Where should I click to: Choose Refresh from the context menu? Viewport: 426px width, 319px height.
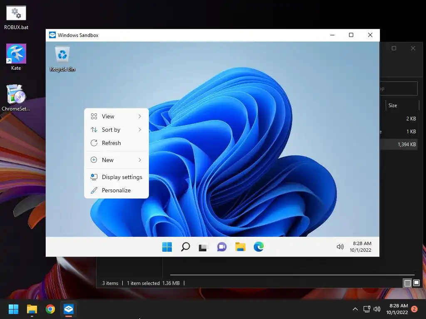click(116, 143)
